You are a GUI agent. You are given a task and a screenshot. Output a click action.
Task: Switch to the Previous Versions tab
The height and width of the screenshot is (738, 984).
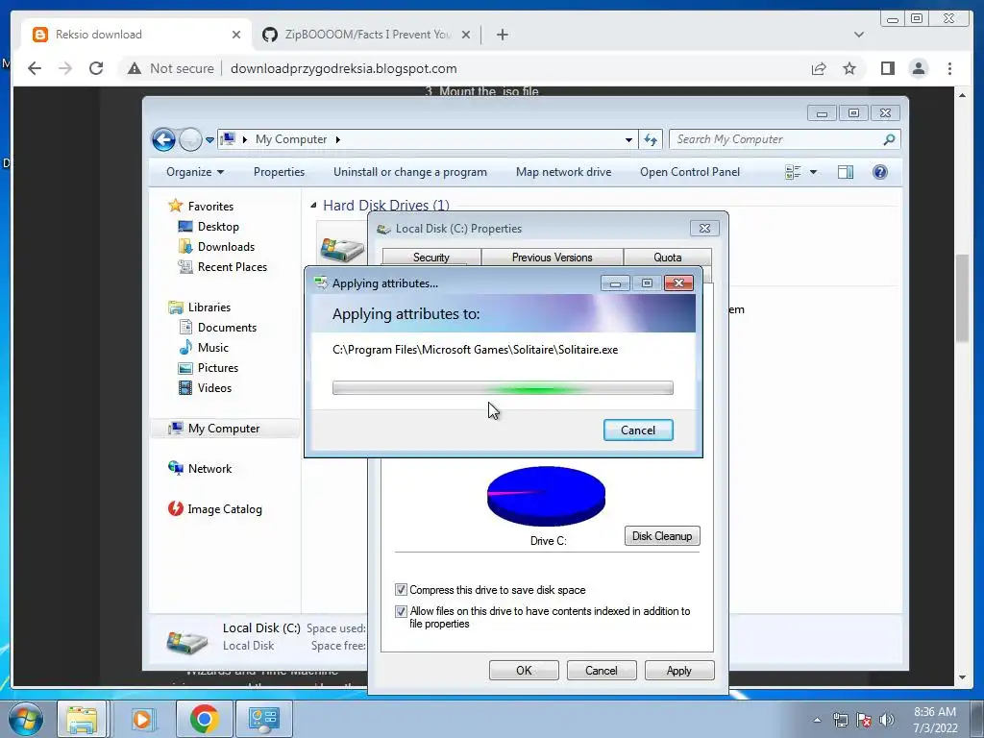[552, 258]
